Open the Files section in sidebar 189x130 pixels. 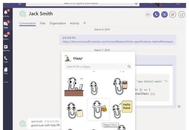click(x=6, y=71)
